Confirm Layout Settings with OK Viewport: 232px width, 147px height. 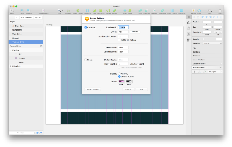coord(142,89)
